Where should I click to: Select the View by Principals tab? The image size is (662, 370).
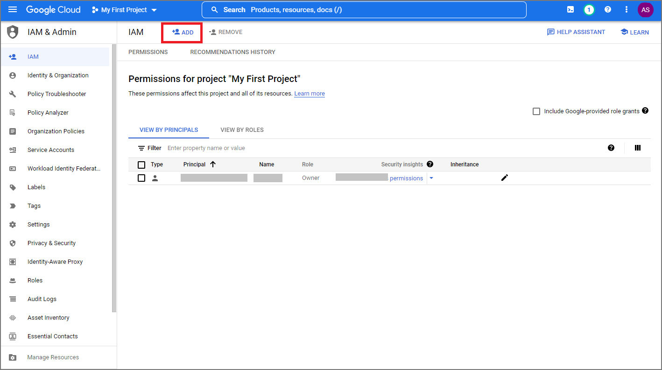click(169, 130)
